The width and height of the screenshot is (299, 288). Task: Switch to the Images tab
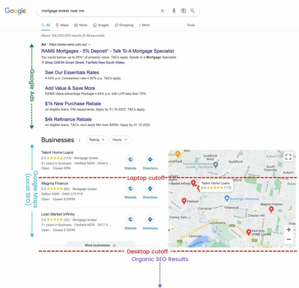[101, 25]
